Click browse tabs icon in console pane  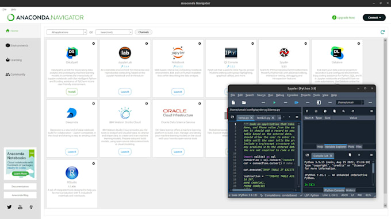(x=307, y=155)
